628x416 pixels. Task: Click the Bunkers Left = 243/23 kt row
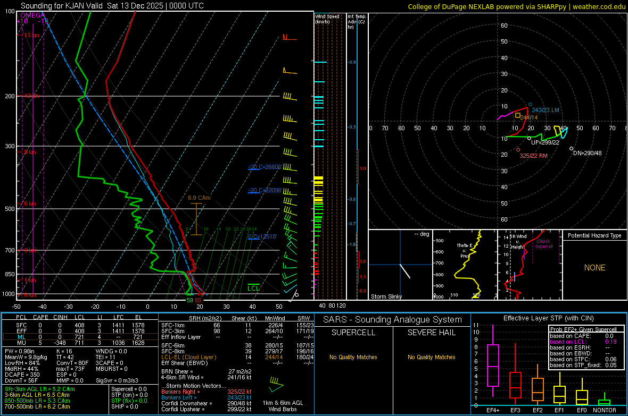pos(206,397)
